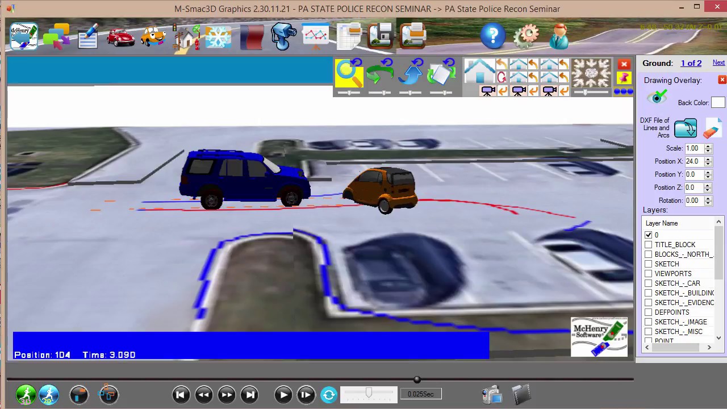Open the settings gears icon
The width and height of the screenshot is (727, 409).
click(526, 36)
